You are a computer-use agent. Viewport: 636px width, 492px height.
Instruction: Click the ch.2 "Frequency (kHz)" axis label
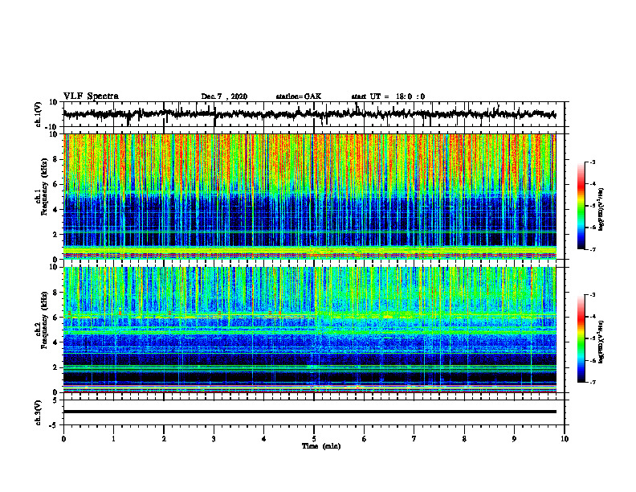44,320
